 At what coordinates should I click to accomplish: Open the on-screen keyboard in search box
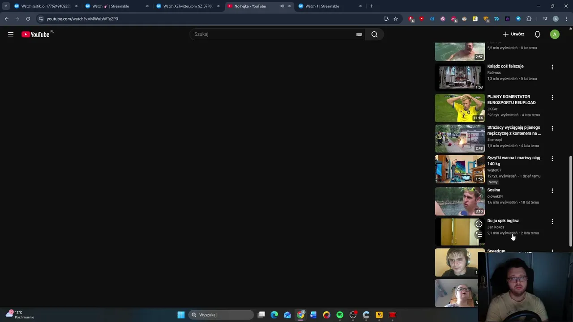[x=359, y=34]
